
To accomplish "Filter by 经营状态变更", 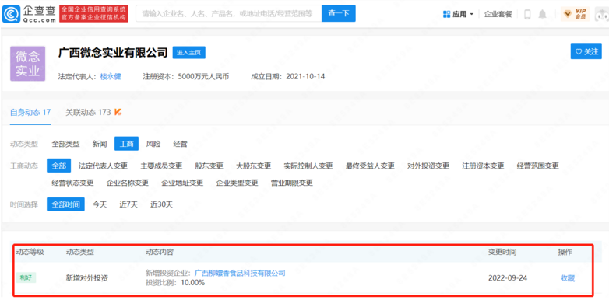I will [72, 183].
